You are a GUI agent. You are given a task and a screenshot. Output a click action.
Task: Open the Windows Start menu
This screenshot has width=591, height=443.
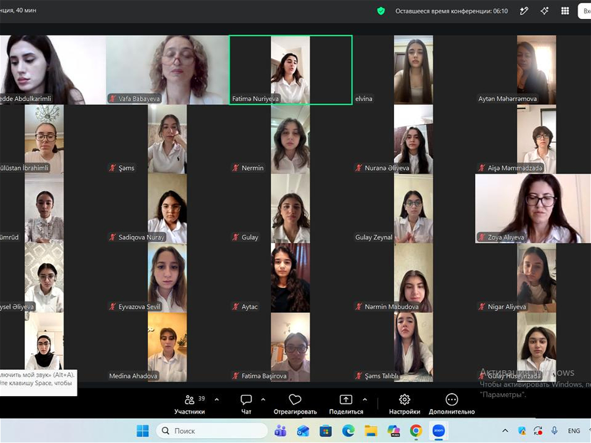pyautogui.click(x=143, y=431)
